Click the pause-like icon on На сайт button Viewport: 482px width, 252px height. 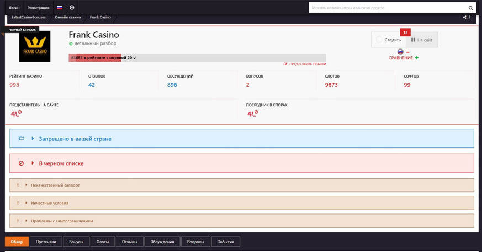click(413, 40)
